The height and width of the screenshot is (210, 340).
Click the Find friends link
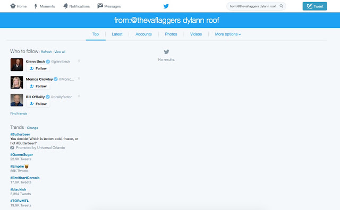pyautogui.click(x=19, y=113)
